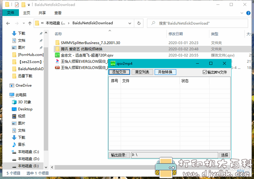This screenshot has width=254, height=179.
Task: Switch to the 主页 ribbon tab
Action: (x=26, y=13)
